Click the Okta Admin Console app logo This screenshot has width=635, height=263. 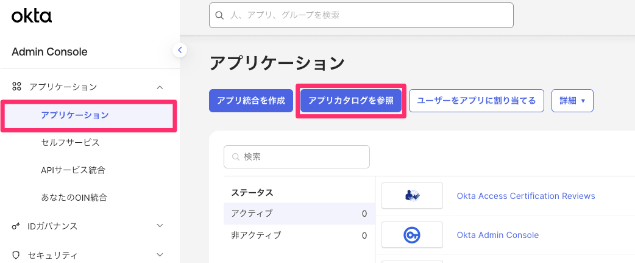412,235
